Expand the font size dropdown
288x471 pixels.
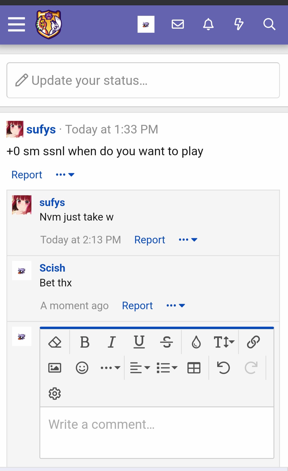224,342
